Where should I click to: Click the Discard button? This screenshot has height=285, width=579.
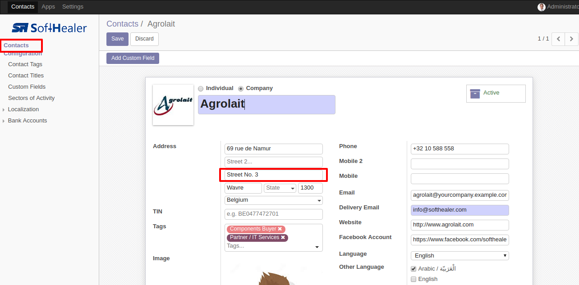(x=144, y=39)
